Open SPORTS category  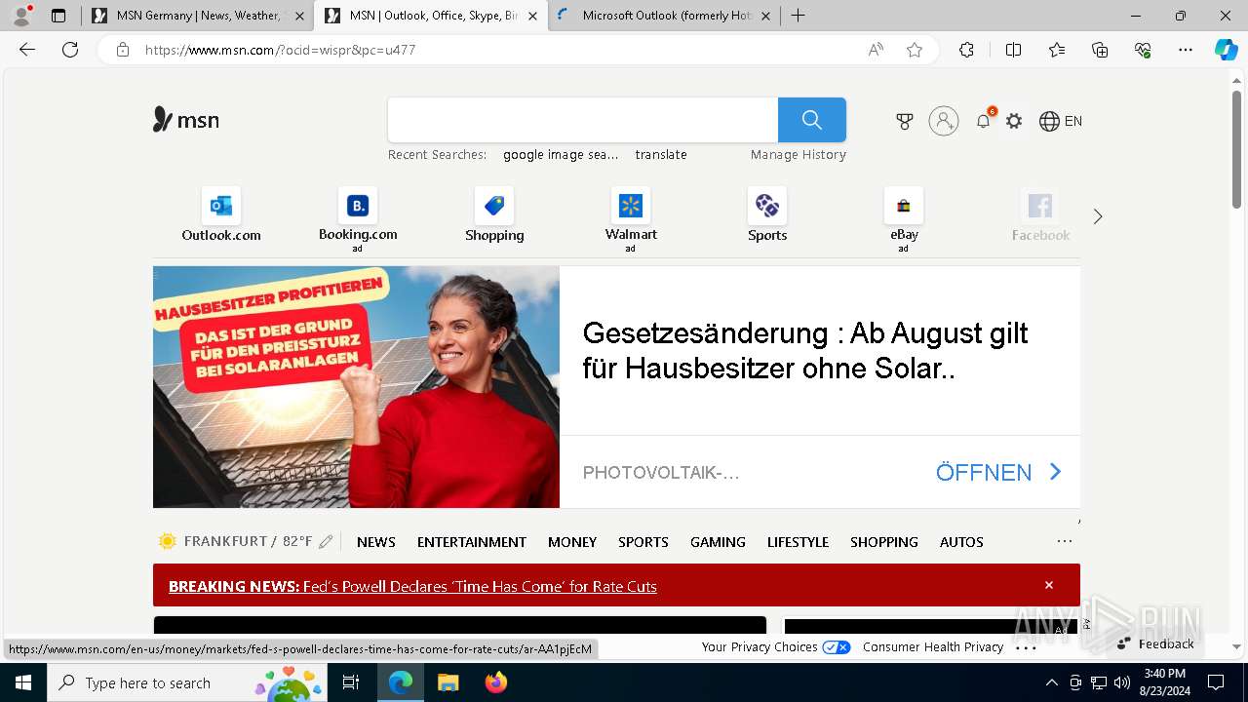click(x=643, y=542)
